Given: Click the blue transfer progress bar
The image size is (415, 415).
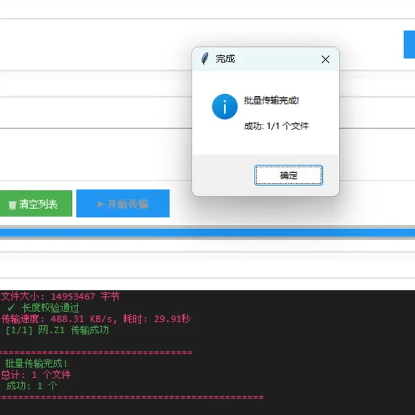Looking at the screenshot, I should 207,233.
